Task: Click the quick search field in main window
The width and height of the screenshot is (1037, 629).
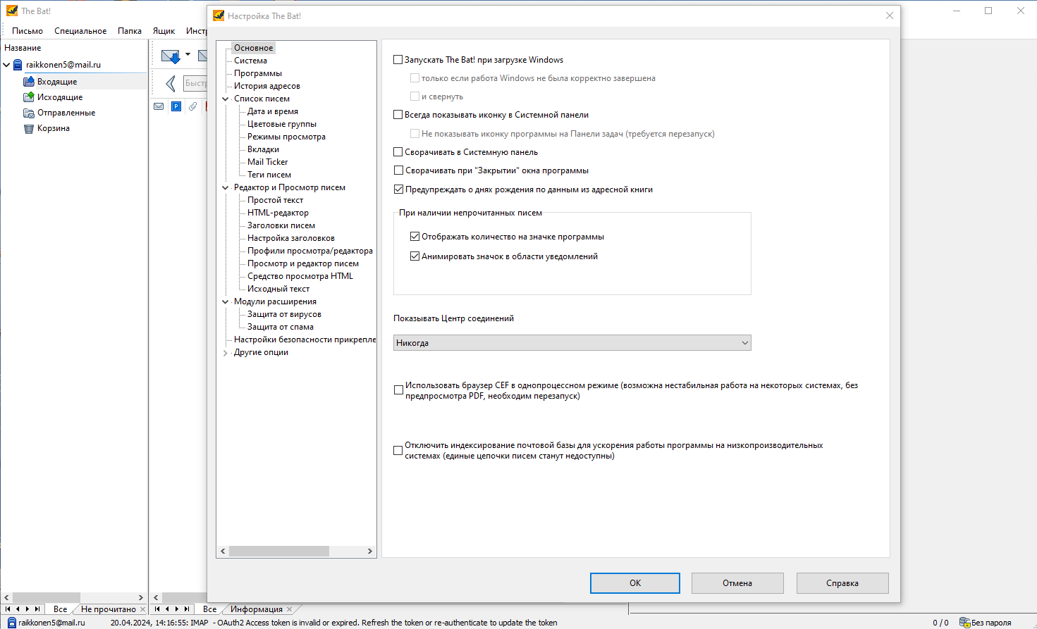Action: (195, 83)
